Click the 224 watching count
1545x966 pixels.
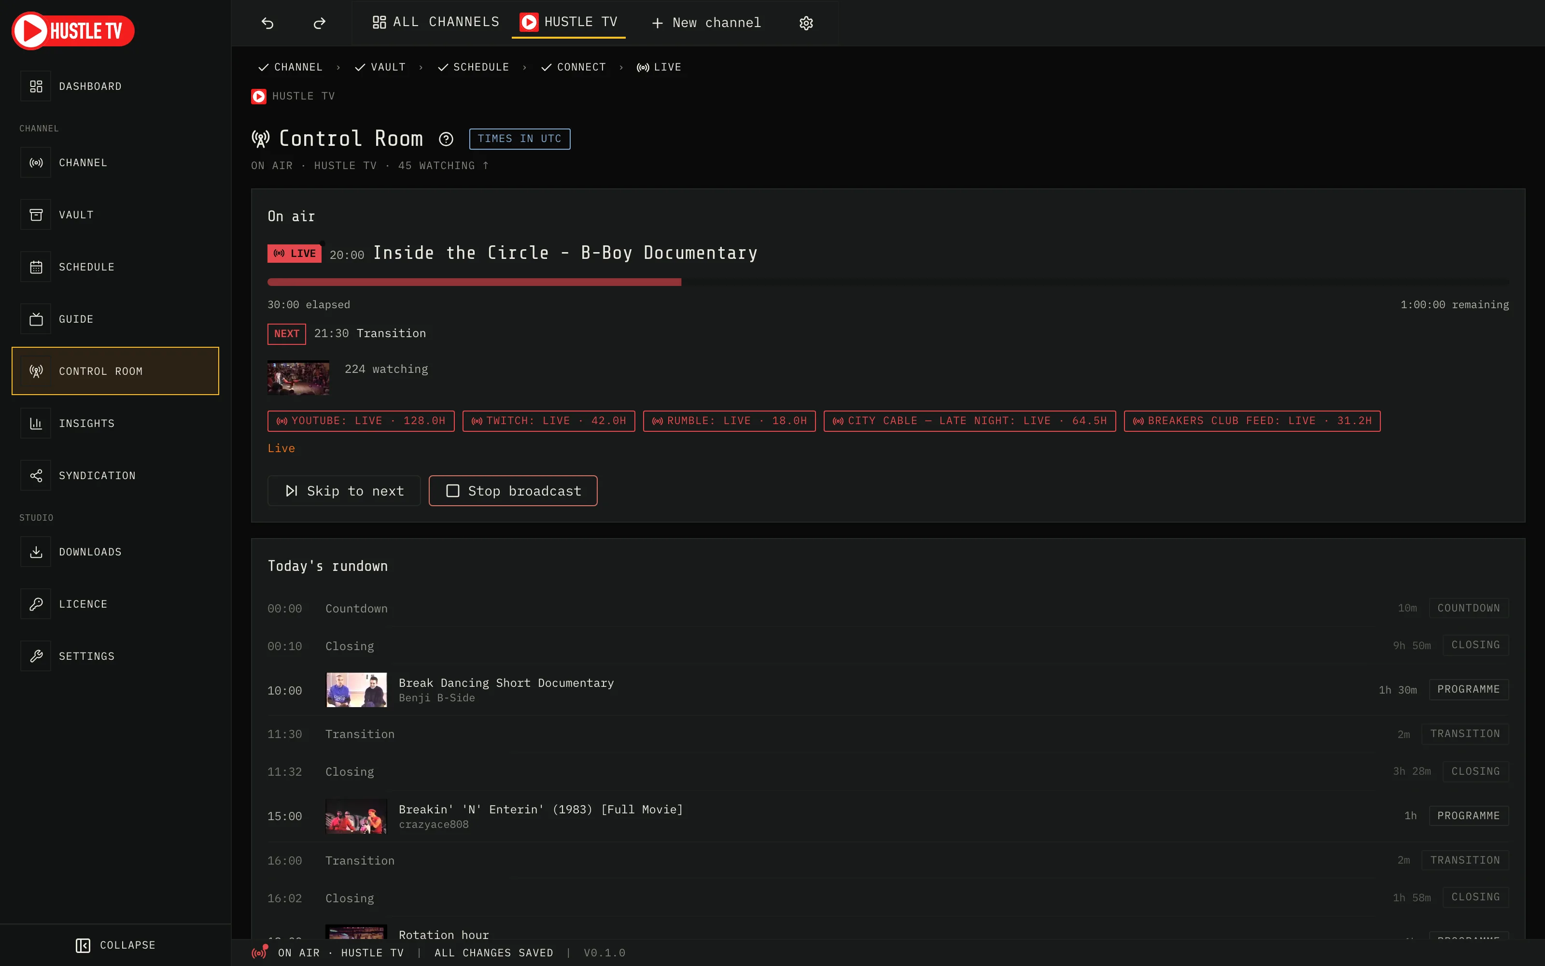pyautogui.click(x=386, y=369)
